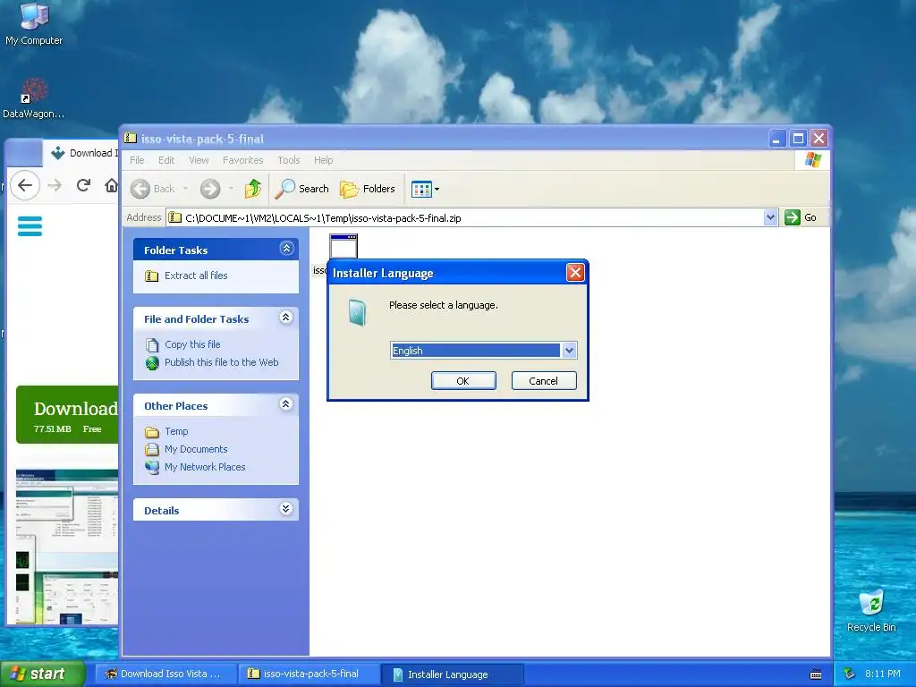Click OK in the Installer Language dialog
The height and width of the screenshot is (687, 916).
pyautogui.click(x=463, y=381)
